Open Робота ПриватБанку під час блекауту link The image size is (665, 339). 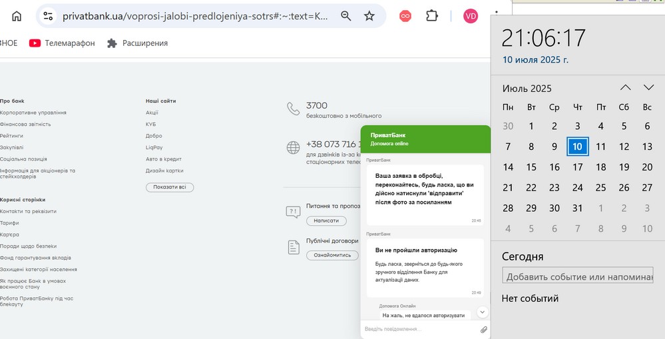[x=37, y=301]
